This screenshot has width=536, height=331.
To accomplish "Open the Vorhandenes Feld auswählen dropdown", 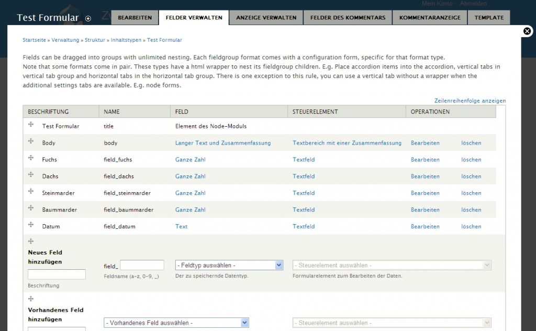I will tap(176, 323).
